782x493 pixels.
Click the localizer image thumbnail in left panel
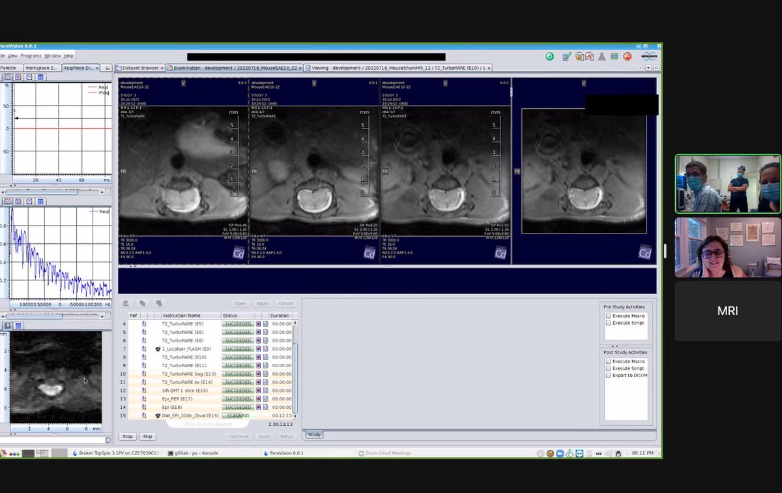point(55,377)
